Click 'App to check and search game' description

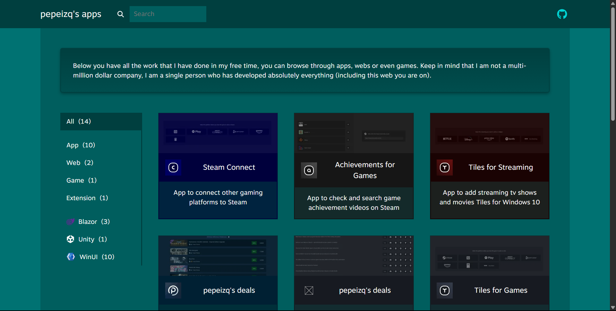click(x=354, y=203)
